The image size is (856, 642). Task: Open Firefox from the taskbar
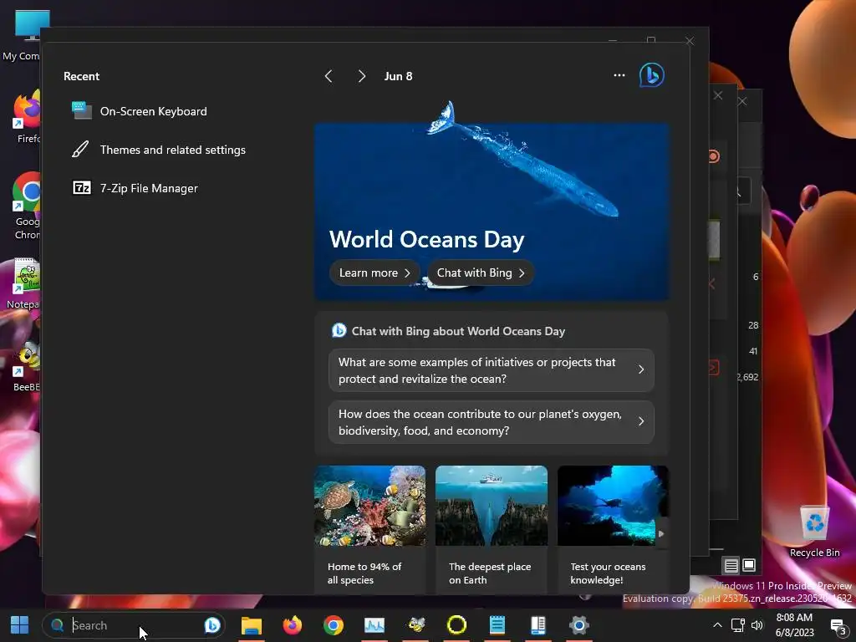click(292, 625)
